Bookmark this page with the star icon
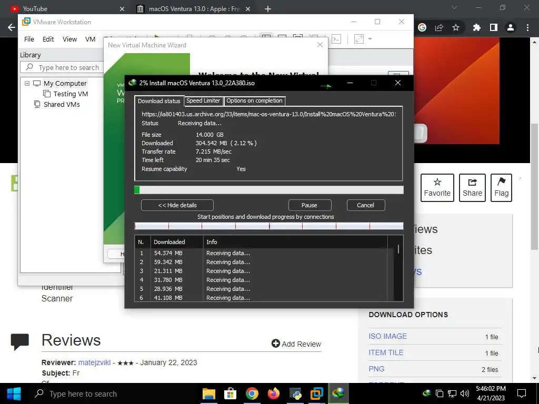 pos(456,27)
